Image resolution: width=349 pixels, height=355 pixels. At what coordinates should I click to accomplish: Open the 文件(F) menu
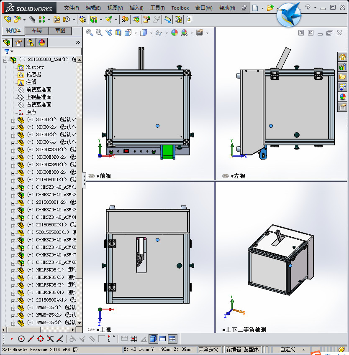71,8
